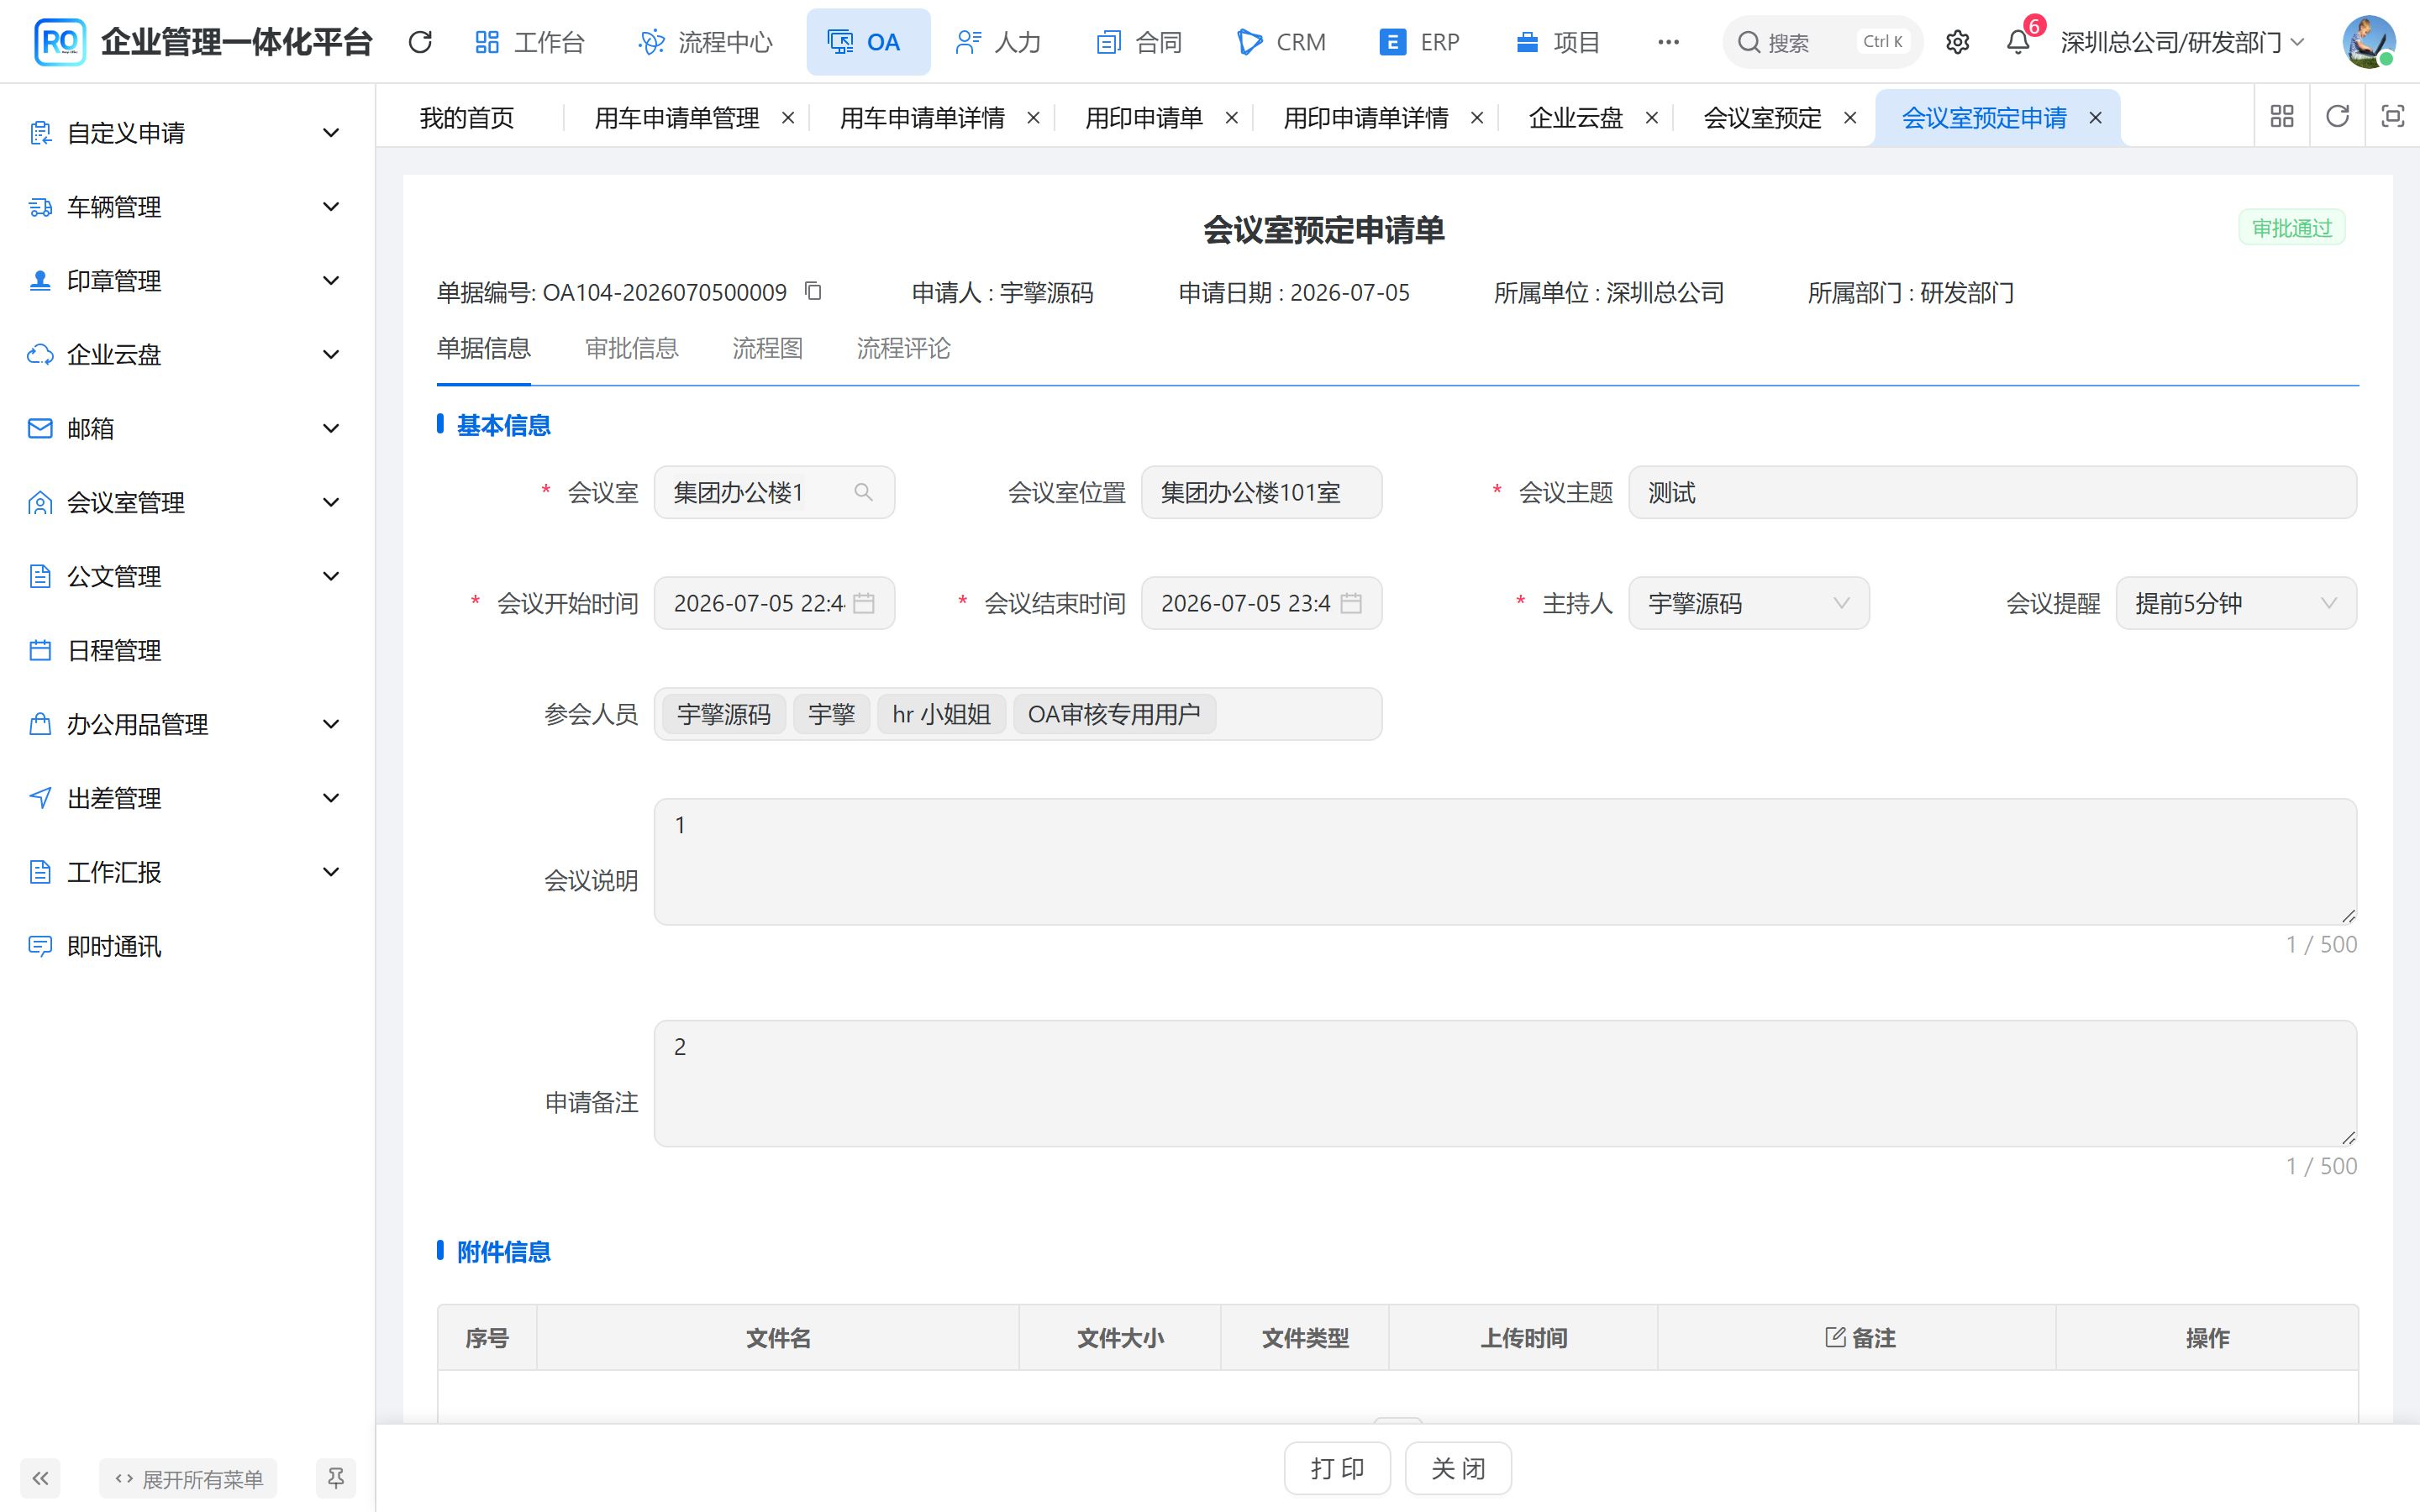
Task: Click the 打印 button
Action: click(1337, 1468)
